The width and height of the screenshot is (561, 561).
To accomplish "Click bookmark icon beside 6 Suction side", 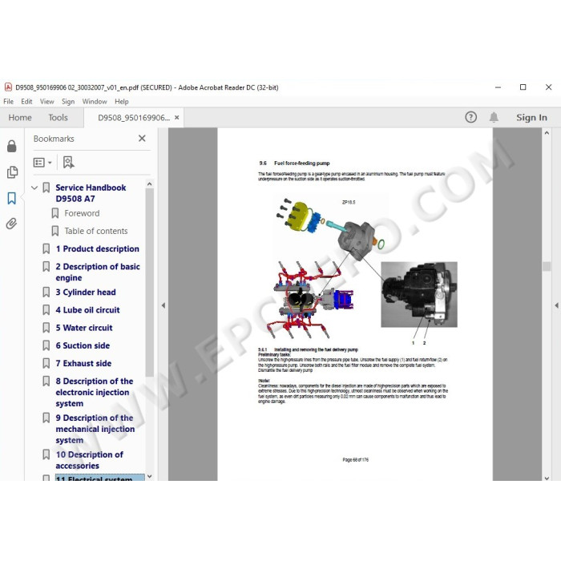I will coord(46,345).
